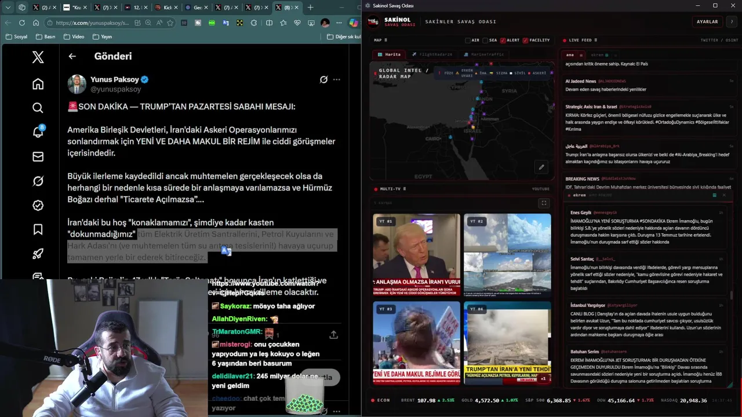
Task: Open the rocket icon in X sidebar
Action: click(x=38, y=254)
